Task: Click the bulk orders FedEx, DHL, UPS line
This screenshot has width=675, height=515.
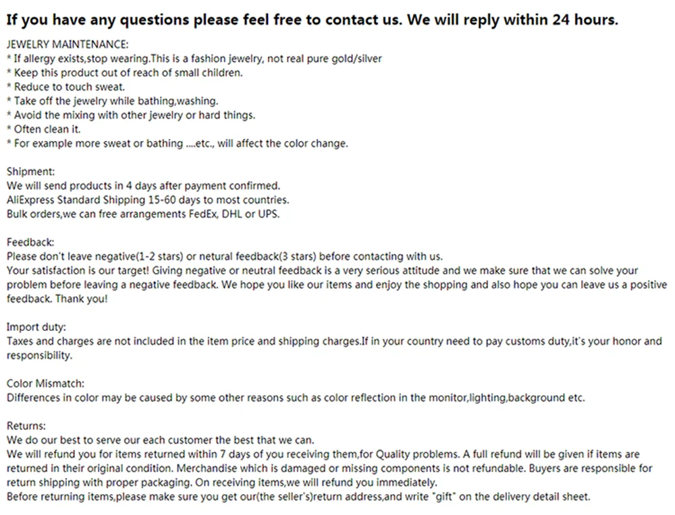Action: click(143, 214)
